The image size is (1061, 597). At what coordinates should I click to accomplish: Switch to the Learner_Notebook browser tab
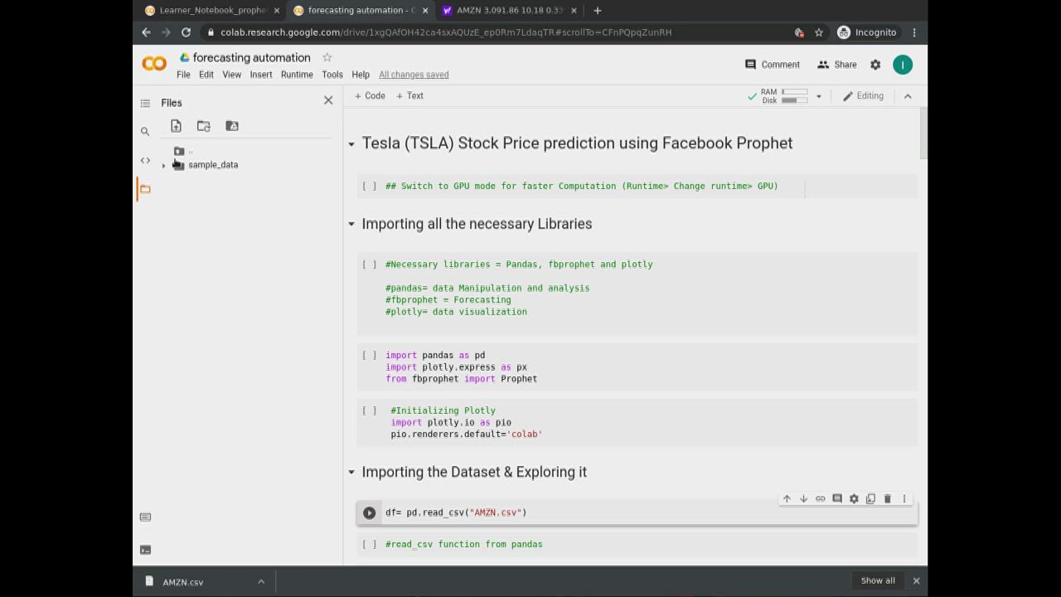click(211, 10)
